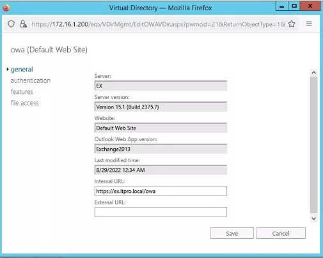The width and height of the screenshot is (323, 258).
Task: Click the shield tracking protection icon
Action: (x=11, y=24)
